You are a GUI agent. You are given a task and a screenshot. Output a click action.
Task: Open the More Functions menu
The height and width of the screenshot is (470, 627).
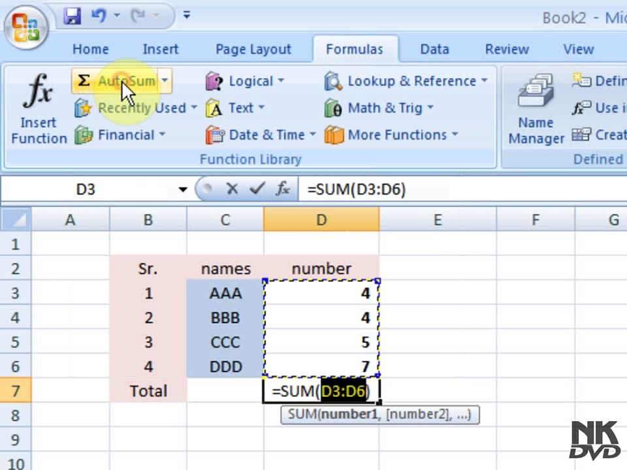[391, 135]
